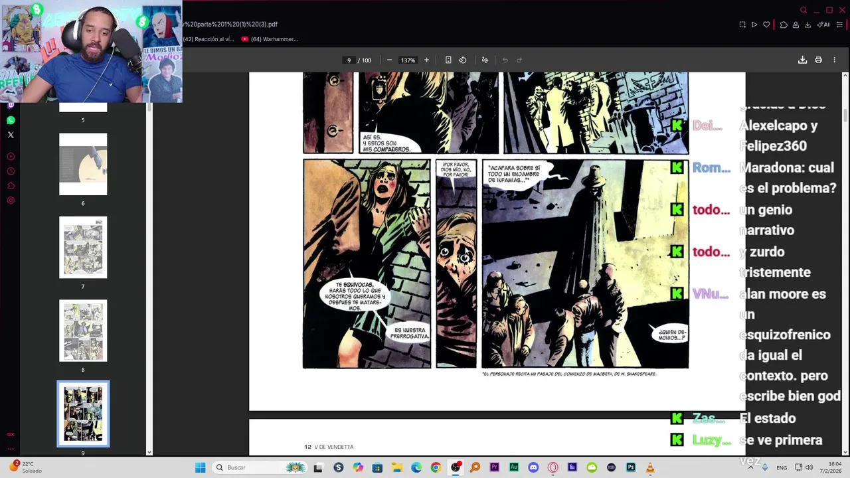Select page 6 thumbnail
850x478 pixels.
pyautogui.click(x=83, y=164)
